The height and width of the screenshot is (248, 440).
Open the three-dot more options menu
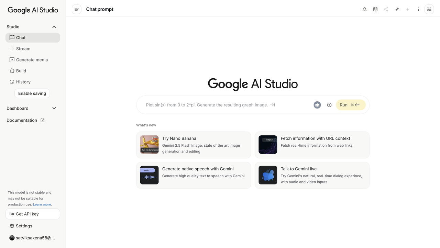point(418,9)
